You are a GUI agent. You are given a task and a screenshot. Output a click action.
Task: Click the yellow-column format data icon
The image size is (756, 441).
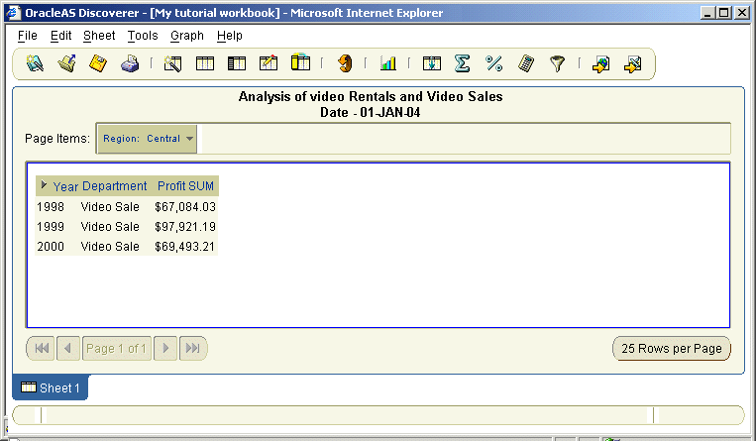[x=300, y=62]
